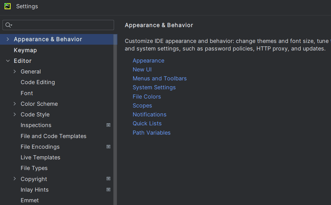Select Font under Editor
The image size is (331, 205).
point(27,93)
